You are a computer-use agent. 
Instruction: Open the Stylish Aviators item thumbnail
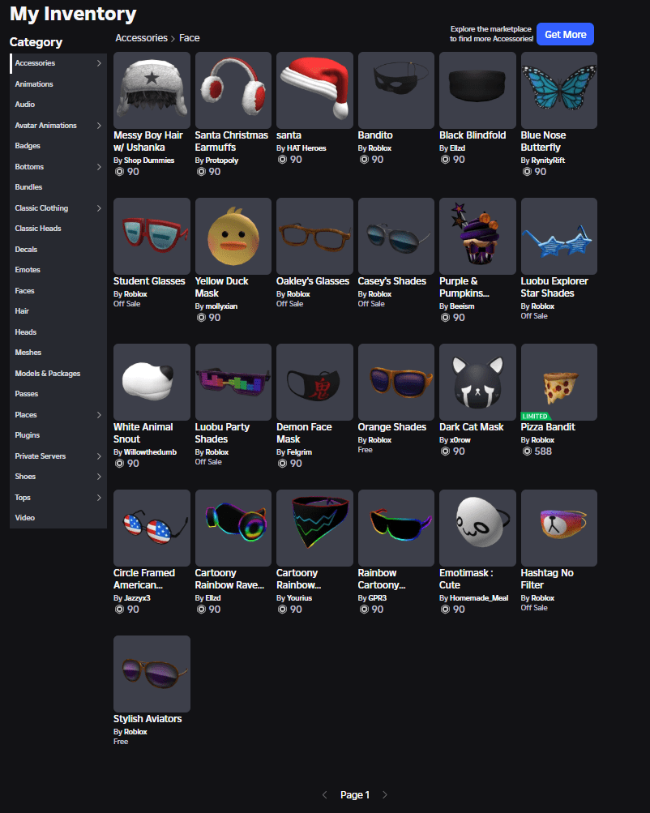tap(151, 674)
